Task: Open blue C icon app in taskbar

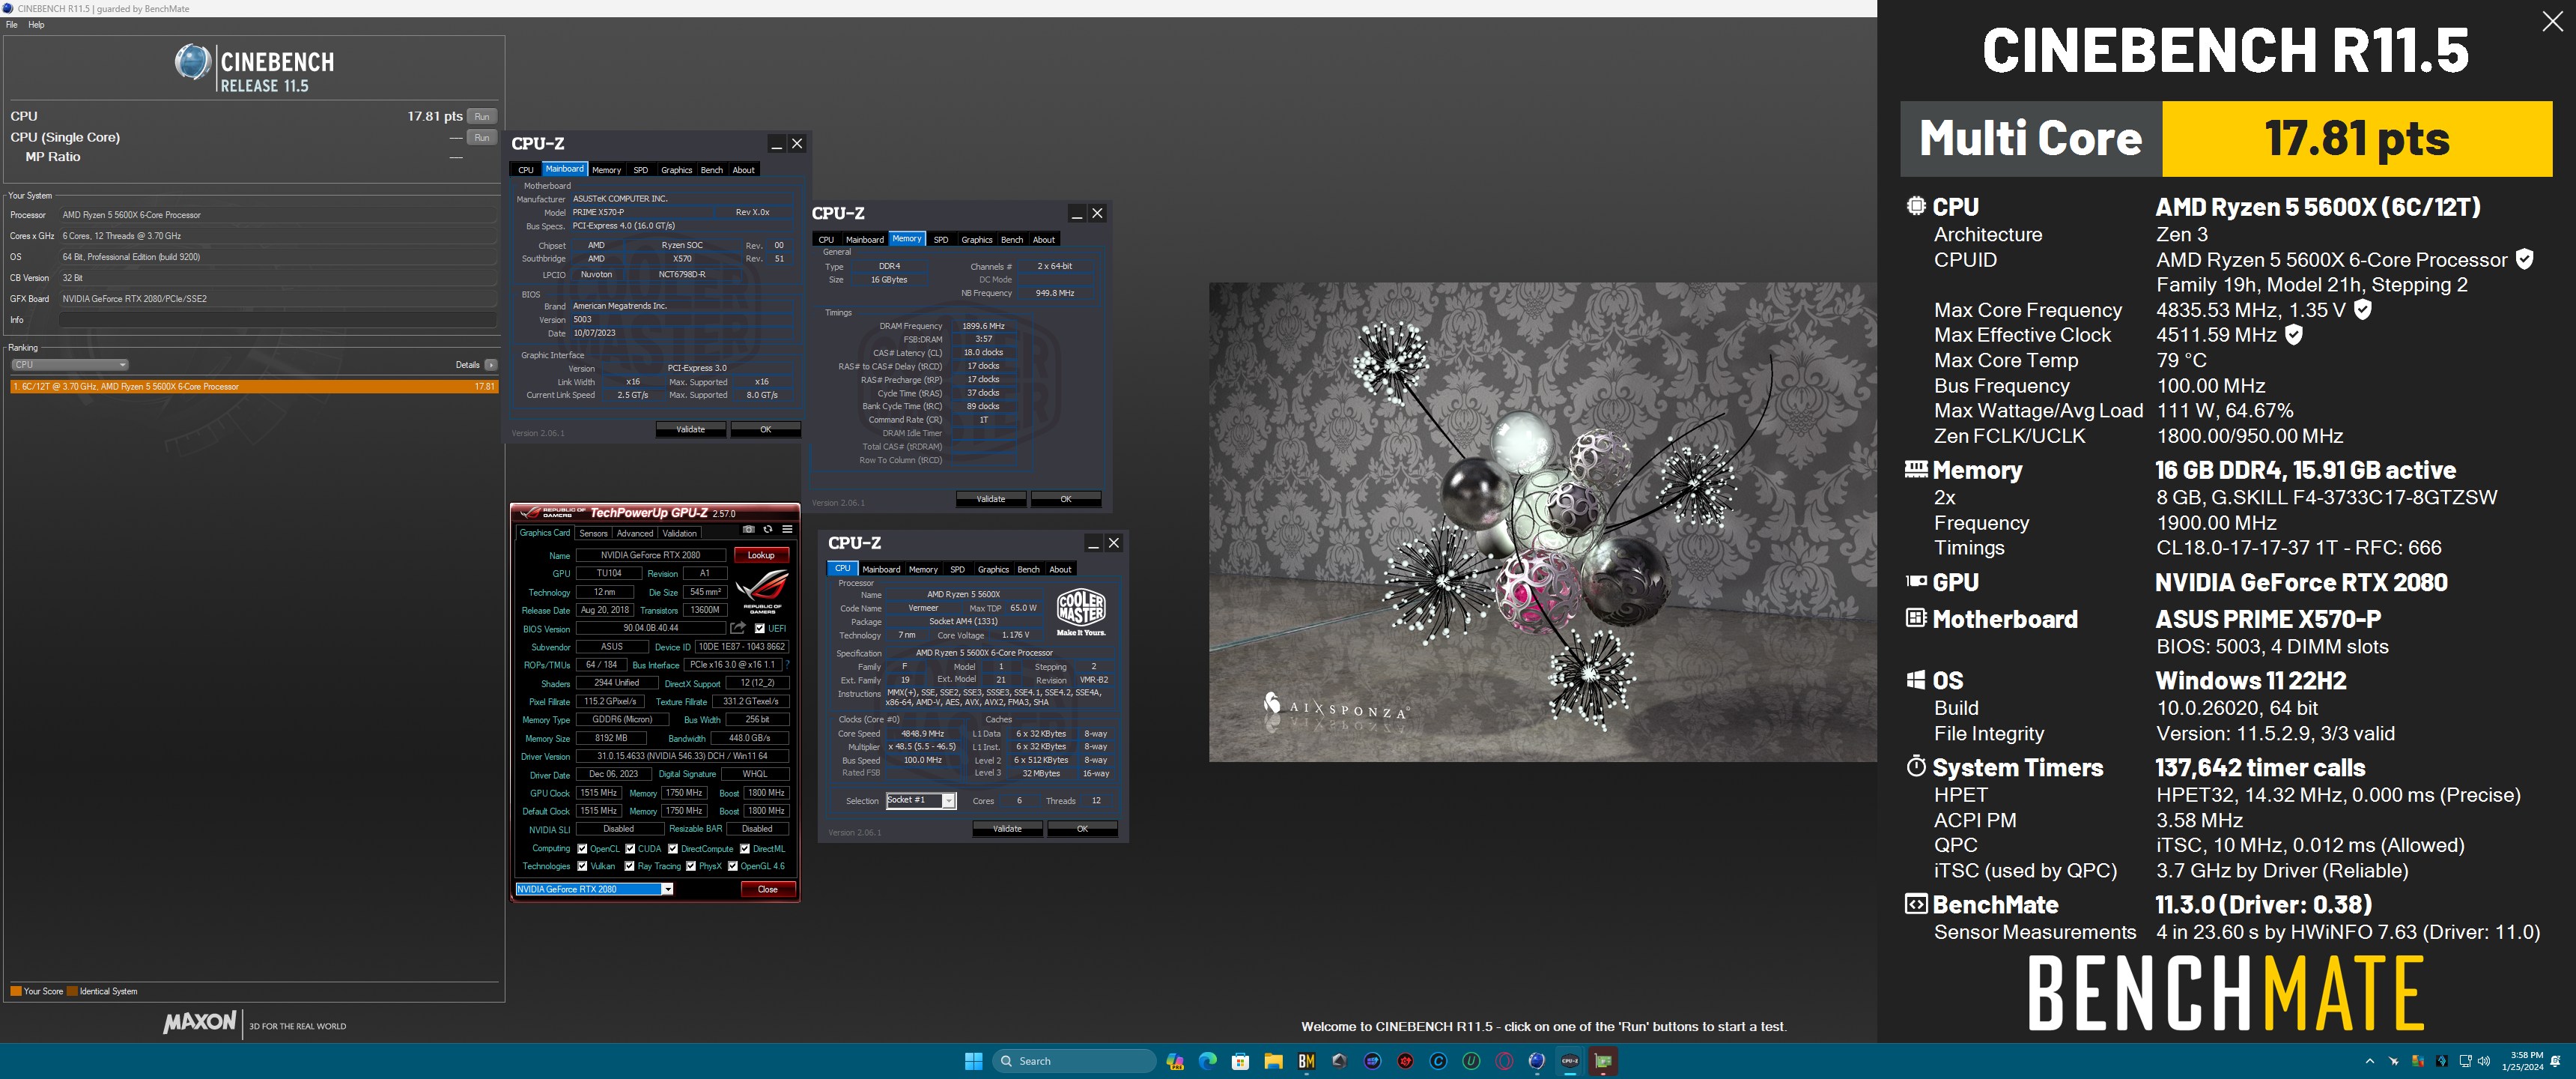Action: 1438,1061
